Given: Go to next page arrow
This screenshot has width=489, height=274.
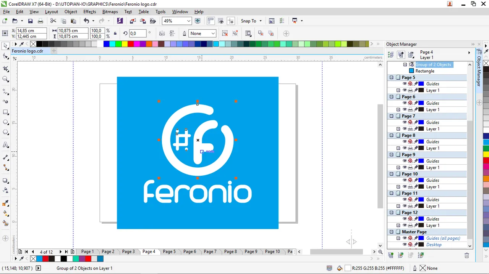Looking at the screenshot, I should click(x=60, y=252).
